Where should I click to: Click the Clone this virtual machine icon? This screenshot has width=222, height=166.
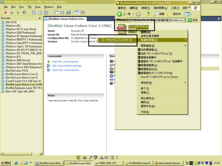tap(49, 70)
